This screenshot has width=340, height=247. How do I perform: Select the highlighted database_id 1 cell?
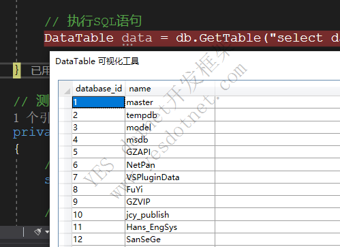coord(99,102)
